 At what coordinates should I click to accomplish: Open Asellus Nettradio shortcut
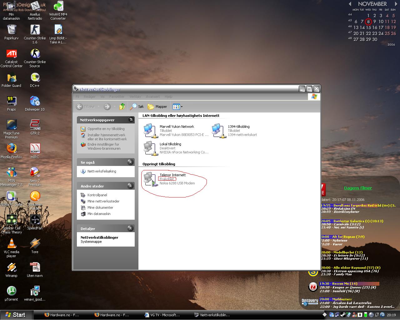click(x=35, y=11)
